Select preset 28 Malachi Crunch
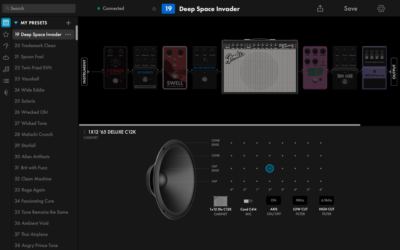 pyautogui.click(x=43, y=134)
